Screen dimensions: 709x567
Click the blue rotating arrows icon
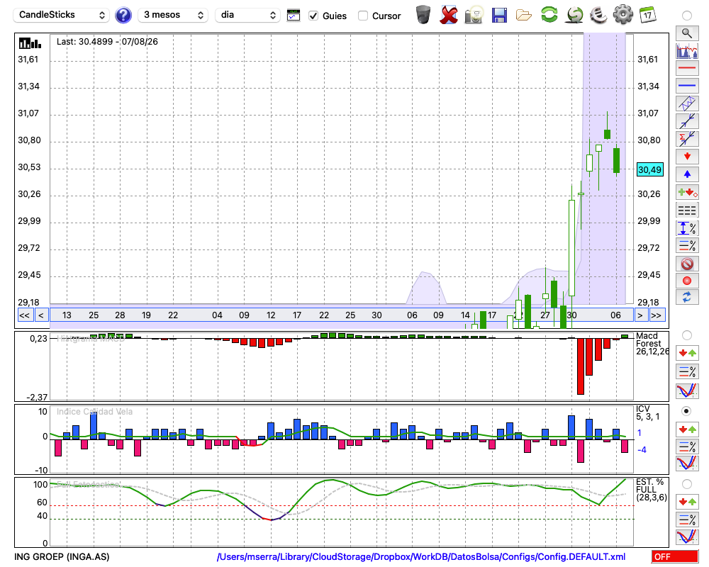687,298
